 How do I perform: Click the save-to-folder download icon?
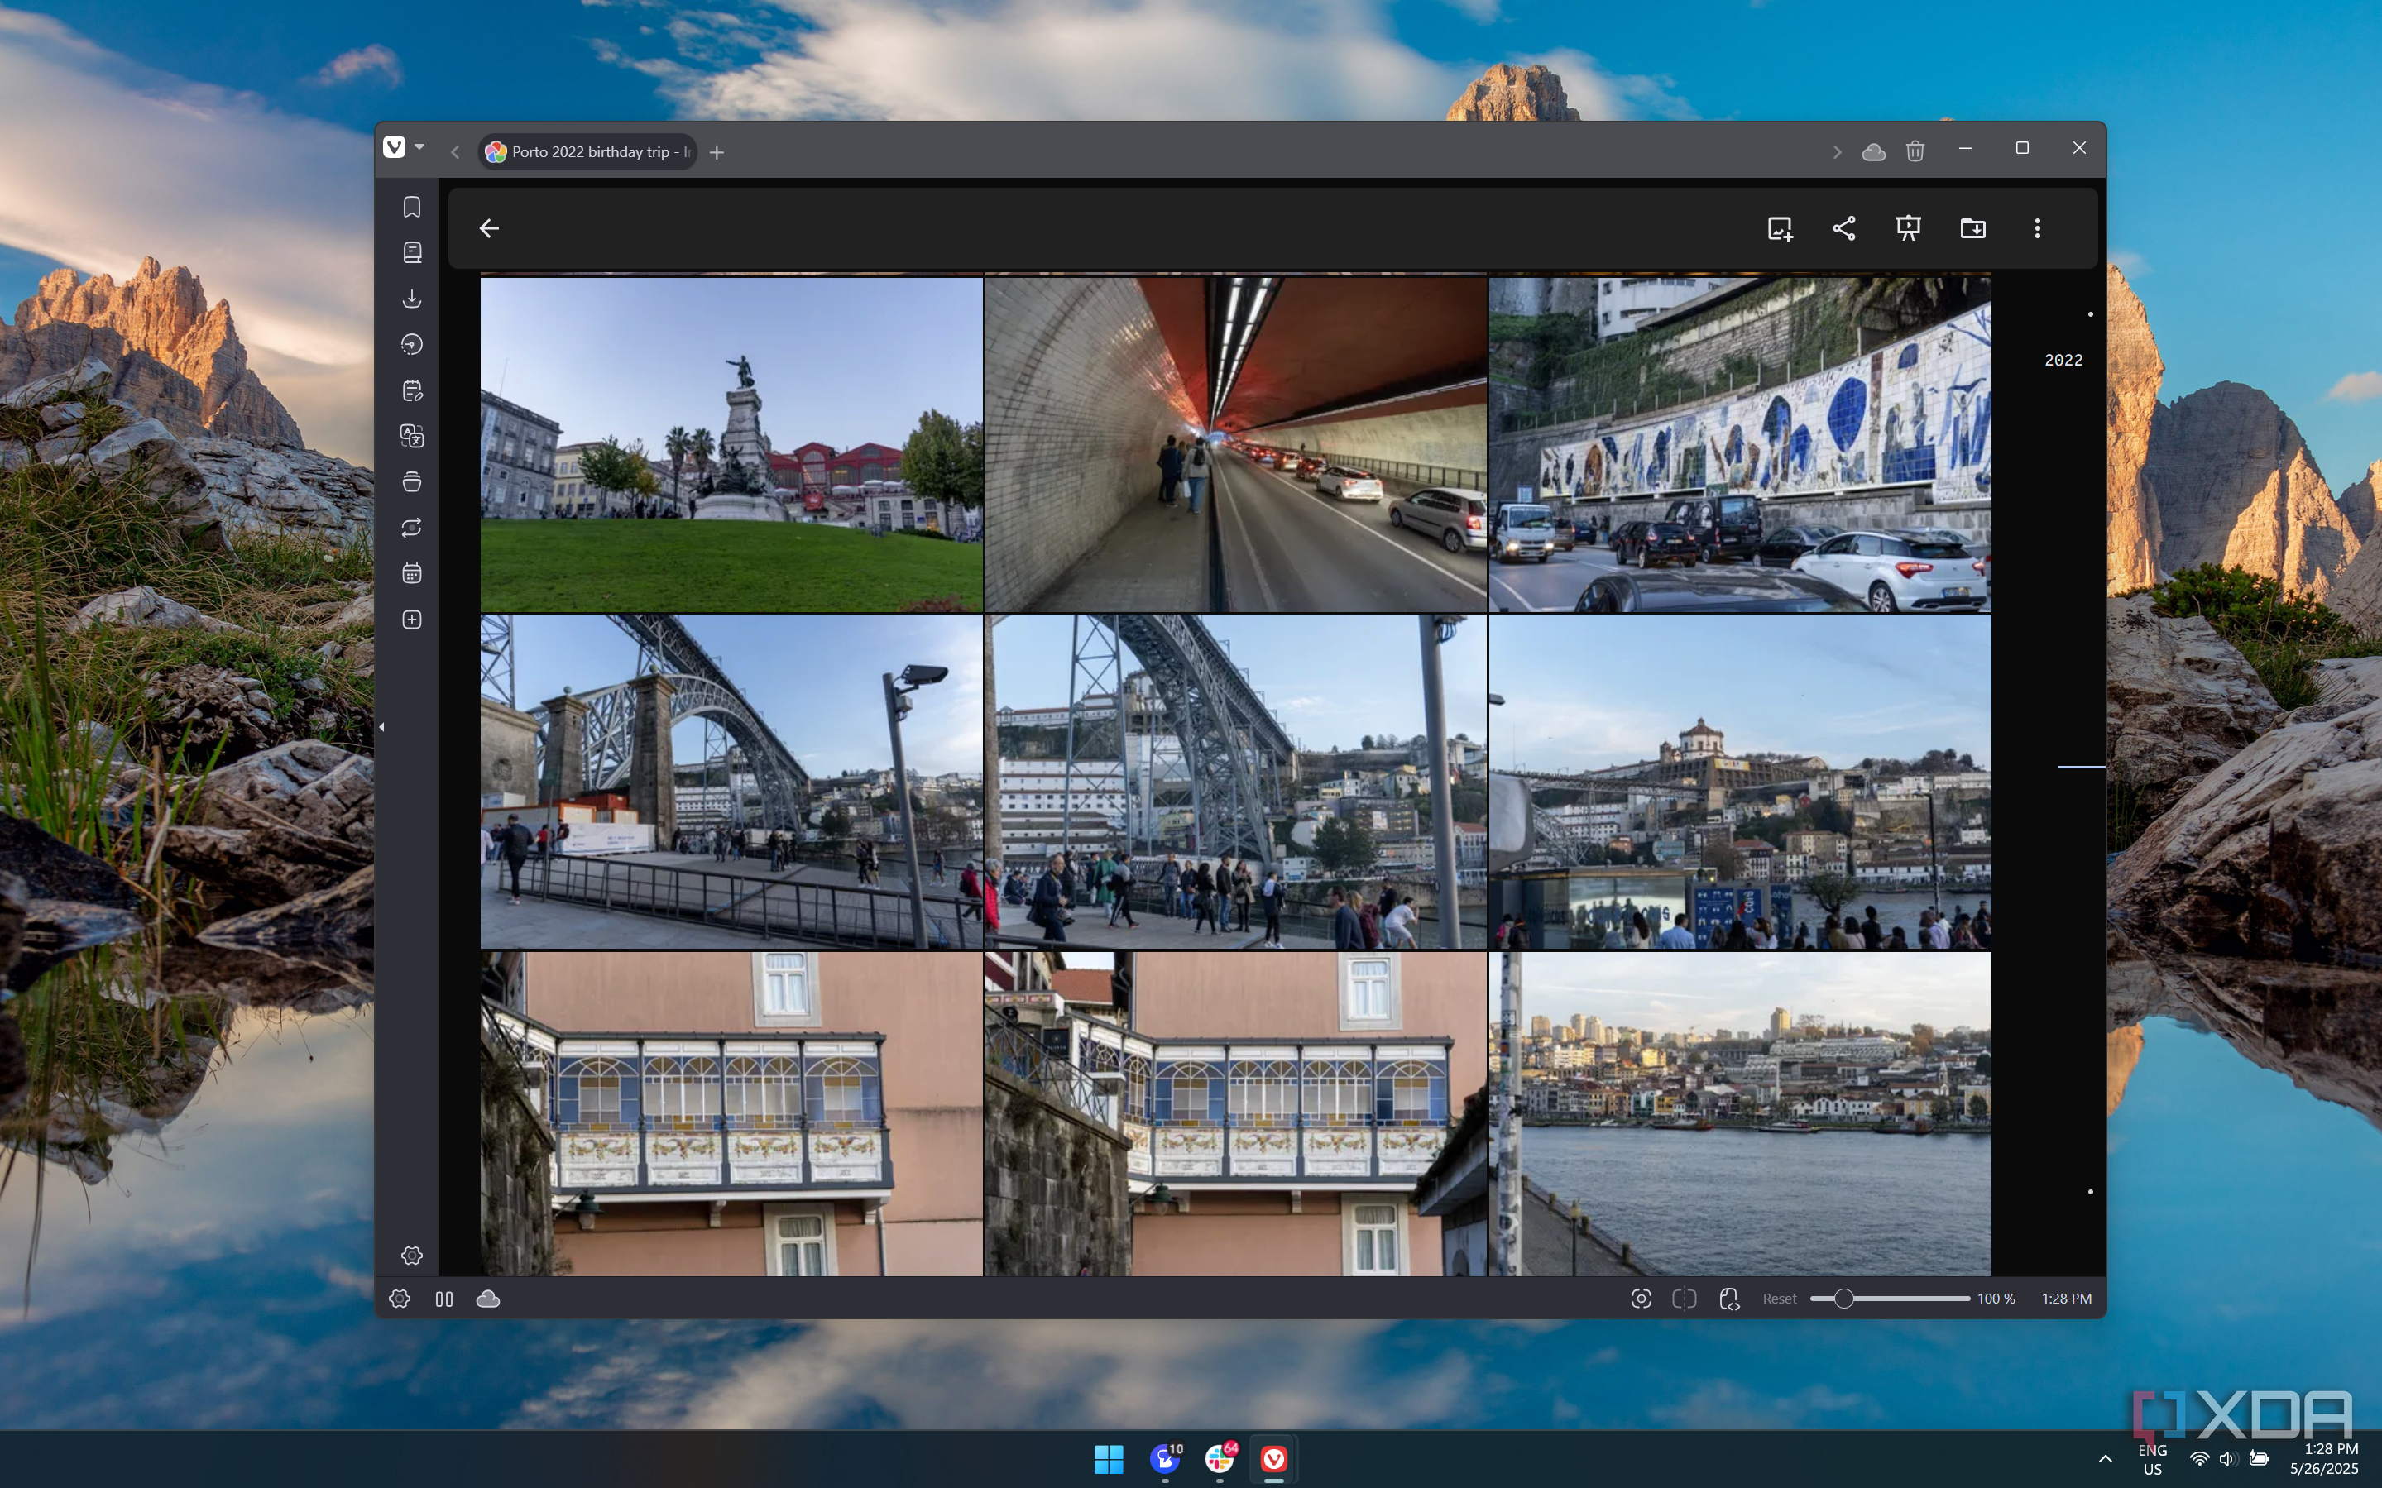[x=1972, y=228]
